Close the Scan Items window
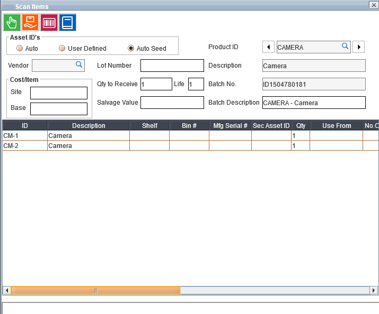379x314 pixels. (x=373, y=4)
